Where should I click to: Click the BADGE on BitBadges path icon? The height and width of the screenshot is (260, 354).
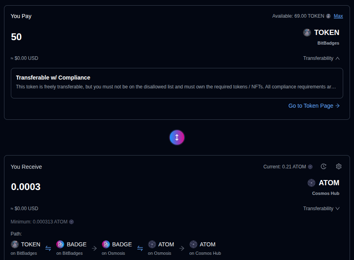[60, 244]
